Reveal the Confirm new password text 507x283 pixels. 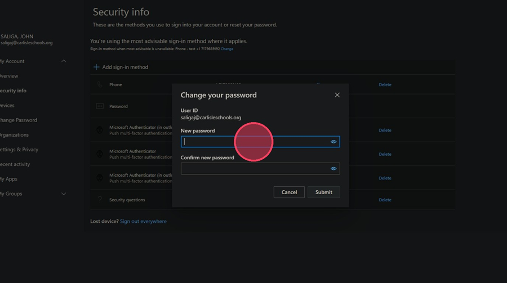point(333,169)
